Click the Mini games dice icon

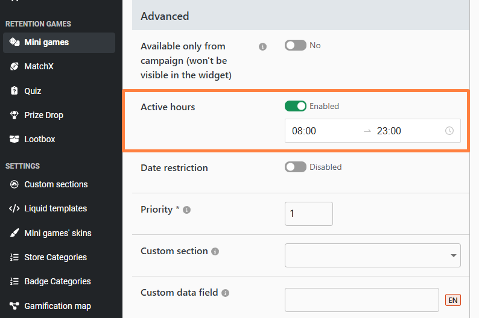click(x=14, y=43)
